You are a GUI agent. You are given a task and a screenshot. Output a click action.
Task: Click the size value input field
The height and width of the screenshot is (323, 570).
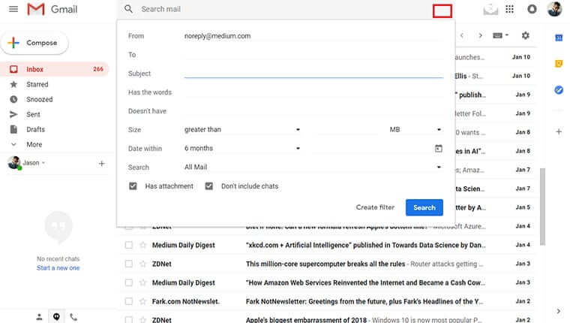coord(346,130)
